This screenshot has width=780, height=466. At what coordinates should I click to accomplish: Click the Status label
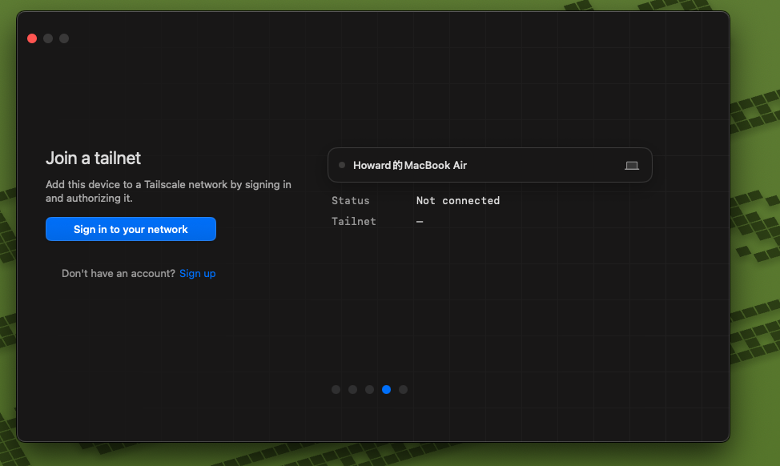pos(351,200)
